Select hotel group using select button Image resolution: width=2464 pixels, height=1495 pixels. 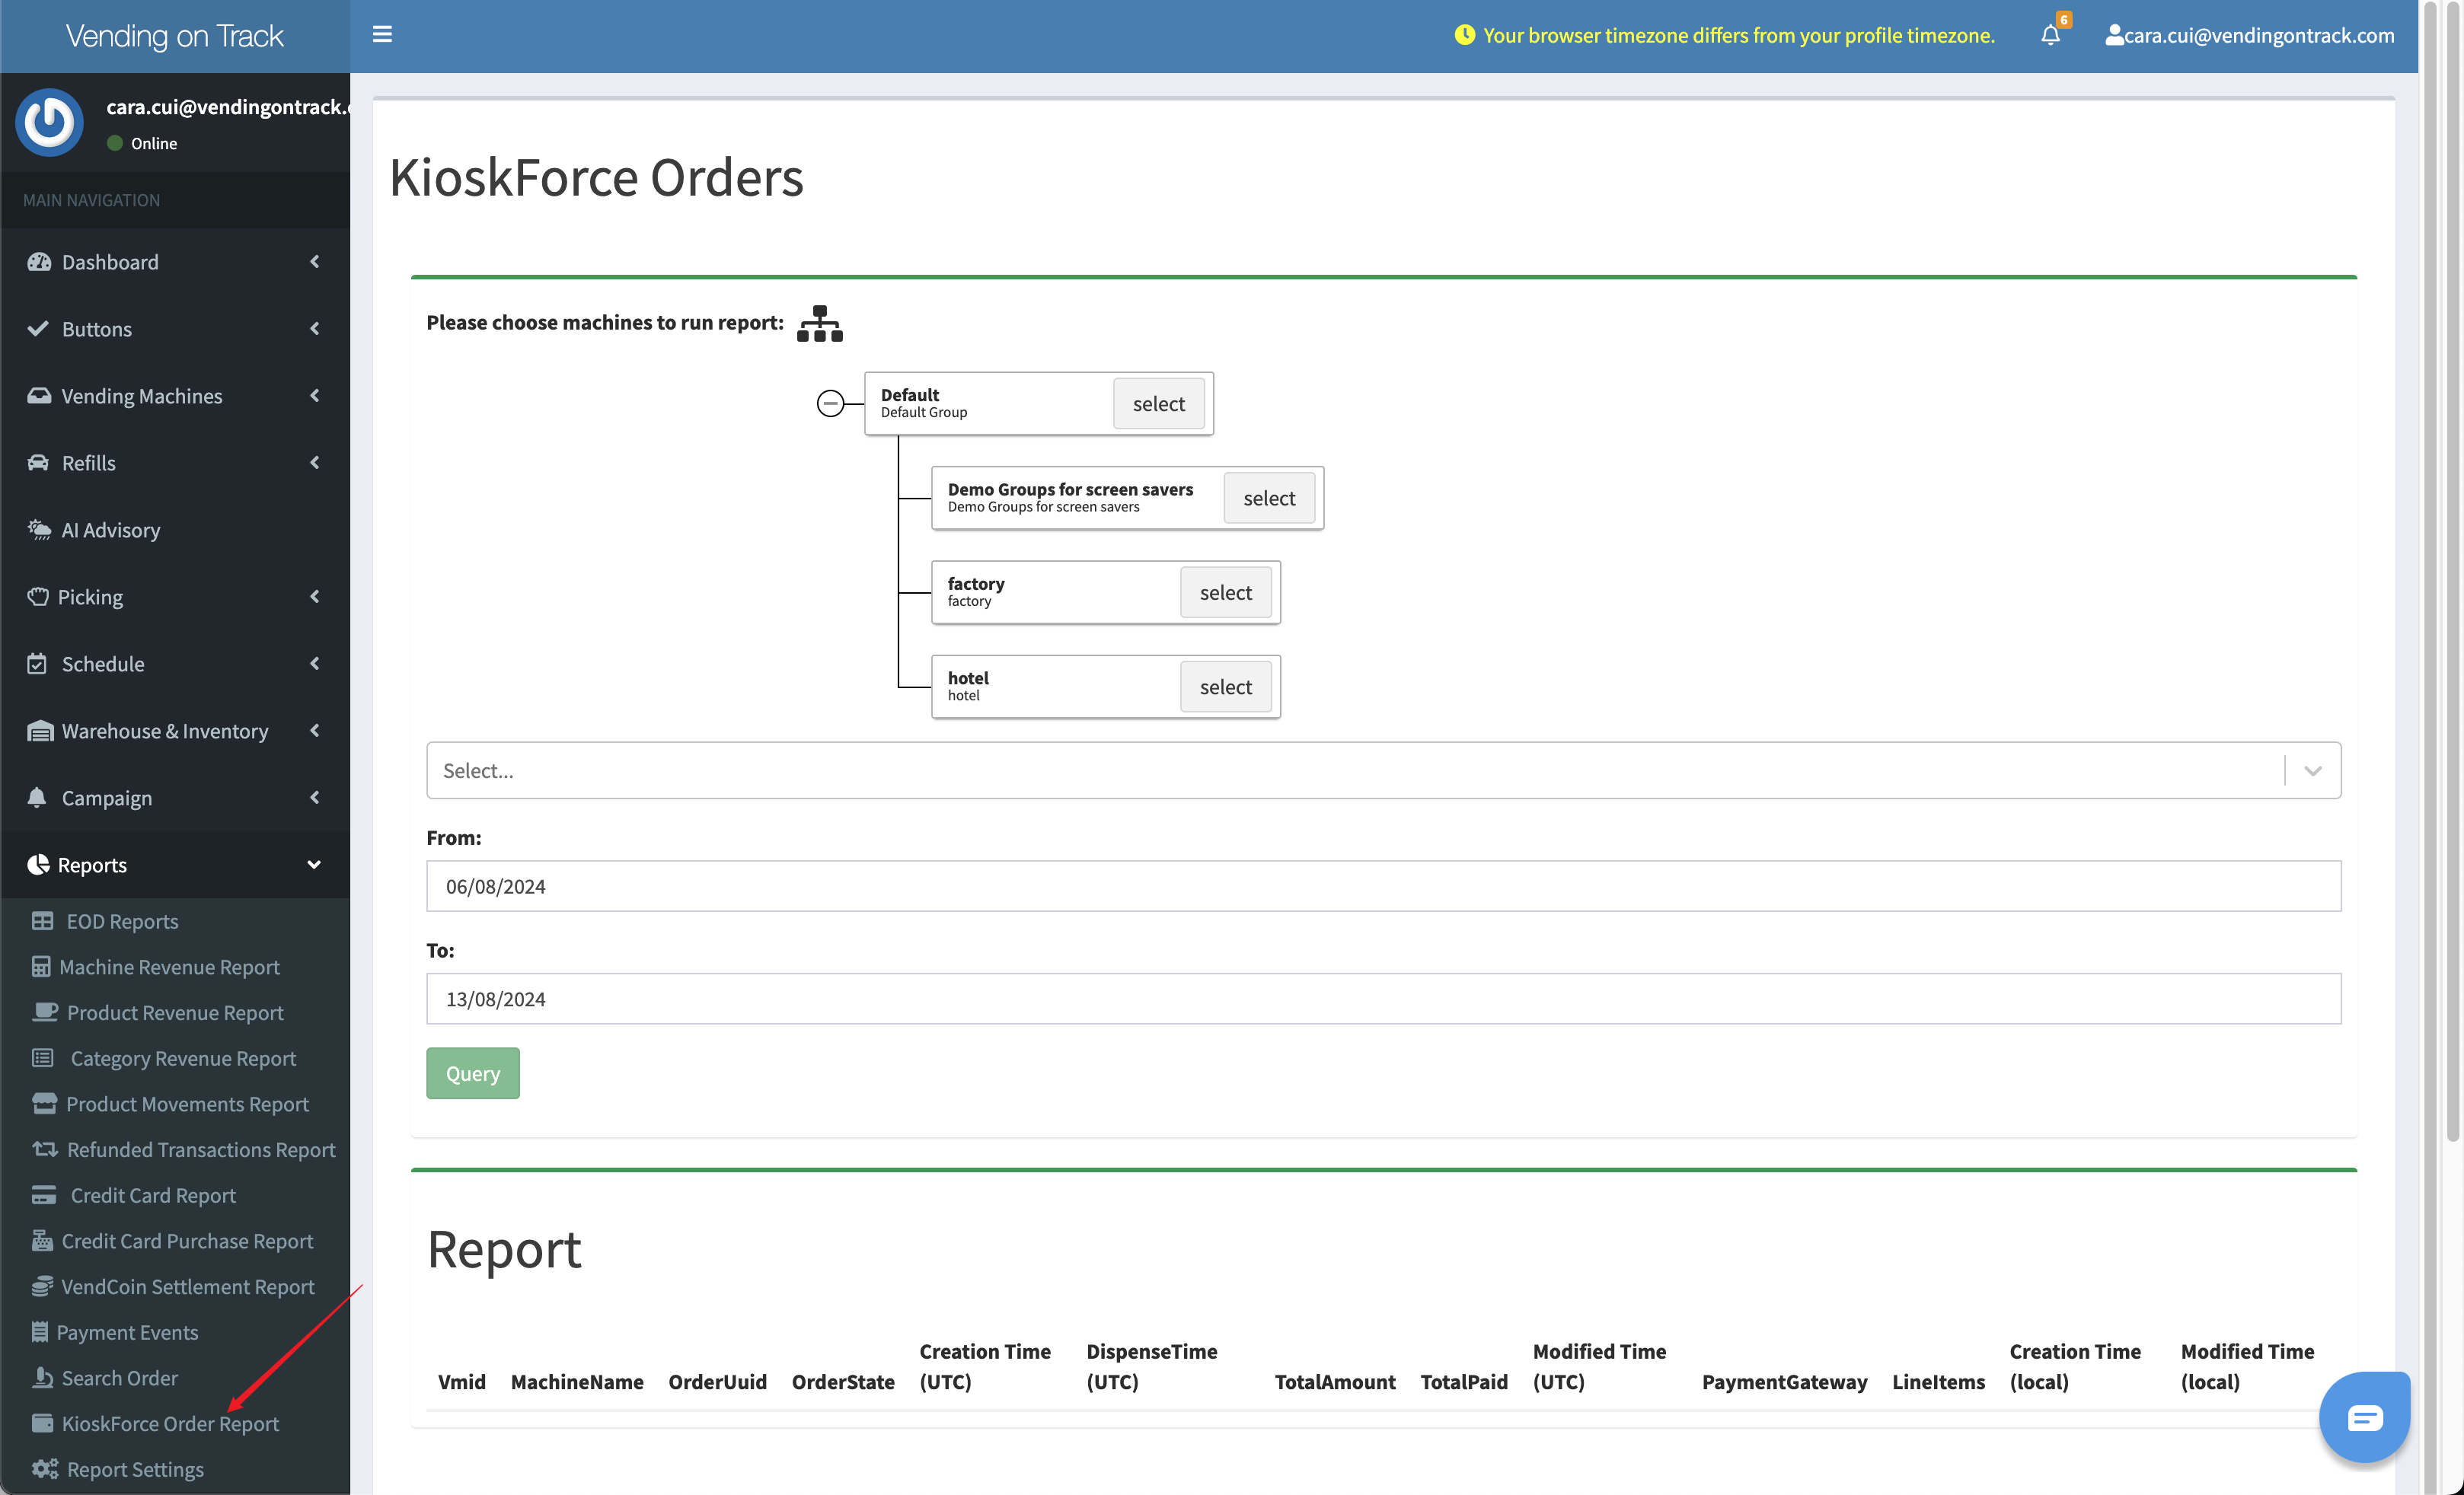(1227, 686)
